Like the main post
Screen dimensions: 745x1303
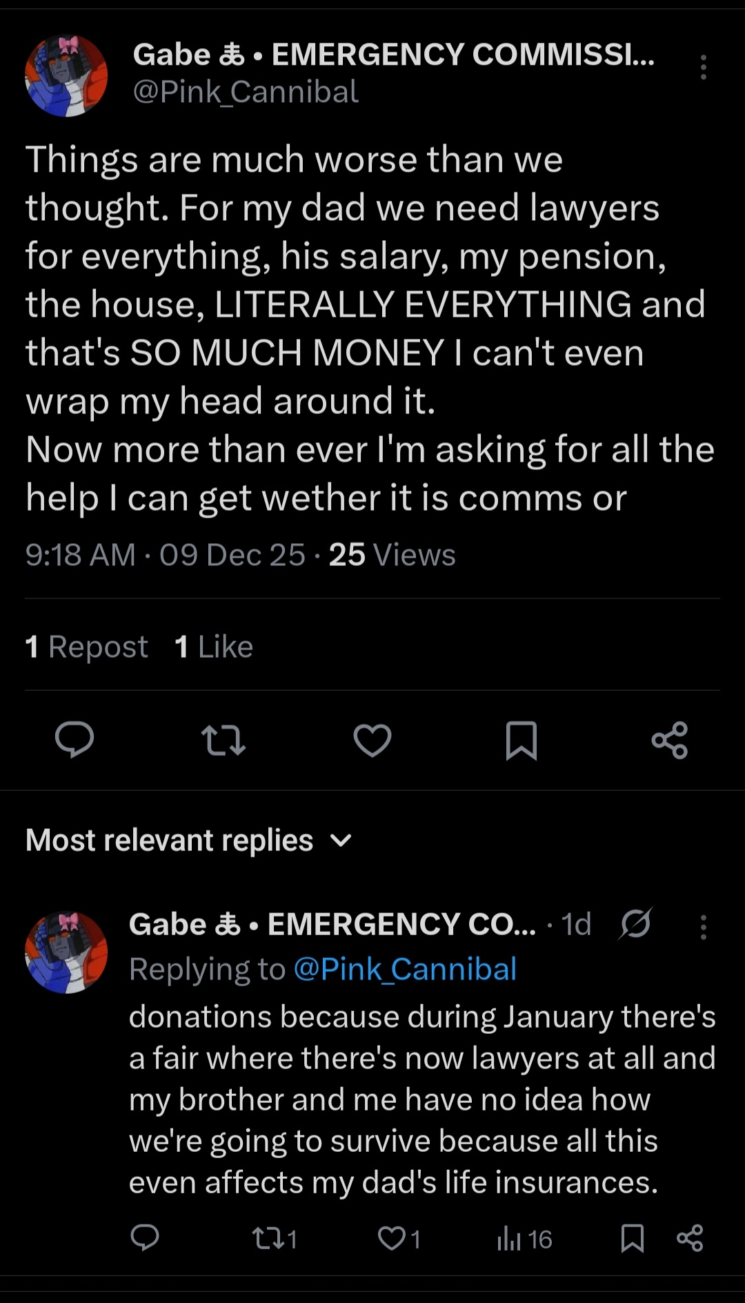pos(372,740)
